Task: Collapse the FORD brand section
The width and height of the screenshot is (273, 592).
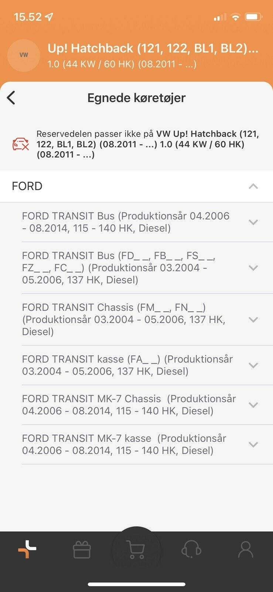Action: [x=253, y=186]
